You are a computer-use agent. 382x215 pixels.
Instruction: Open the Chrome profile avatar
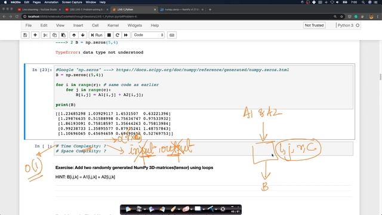point(371,17)
